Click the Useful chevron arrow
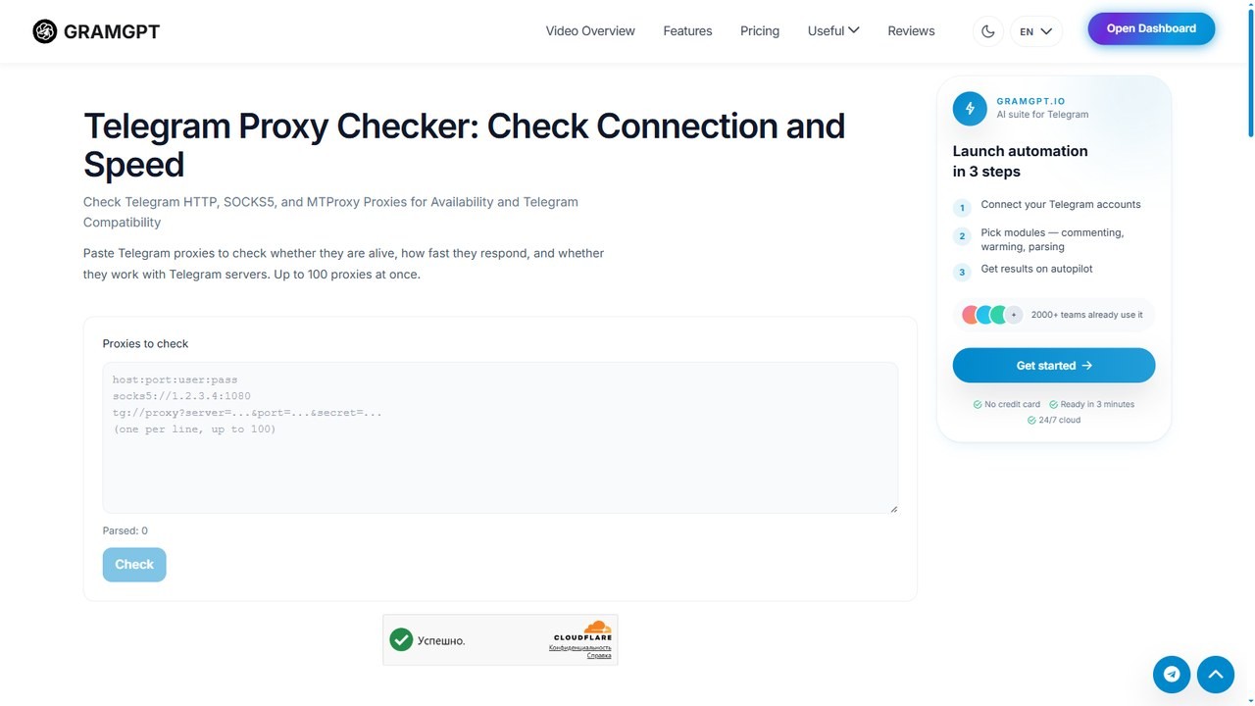 click(854, 30)
